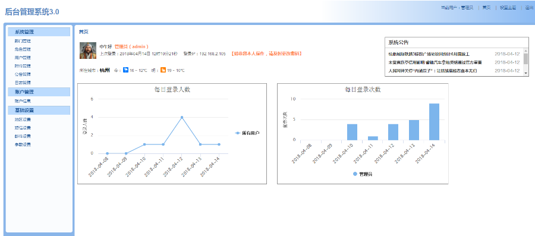The image size is (535, 236).
Task: Click the 2018-04-14 bar in bar chart
Action: coord(434,122)
